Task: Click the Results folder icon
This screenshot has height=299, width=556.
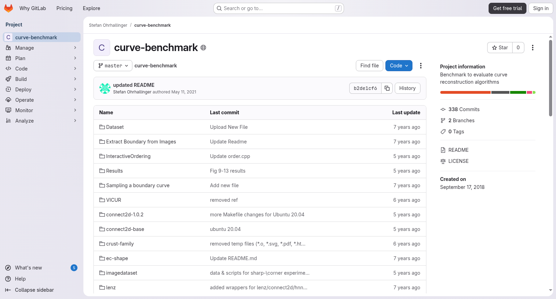Action: coord(102,171)
